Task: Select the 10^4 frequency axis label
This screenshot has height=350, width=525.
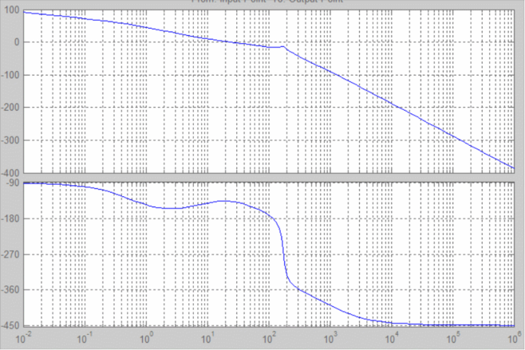Action: [x=392, y=338]
